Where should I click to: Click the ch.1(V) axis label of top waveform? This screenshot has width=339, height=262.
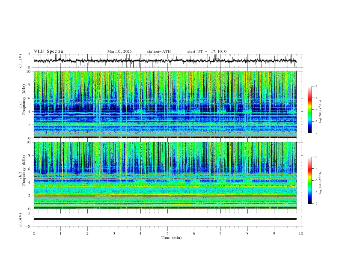coord(21,61)
